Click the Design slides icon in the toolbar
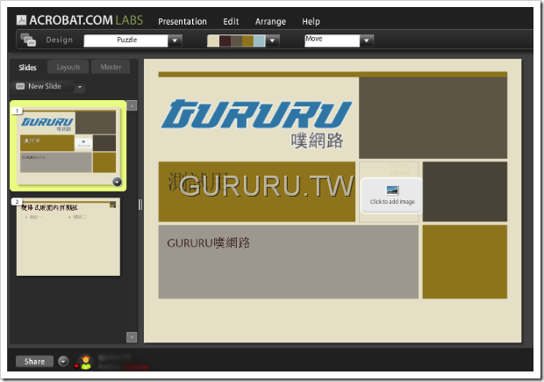The height and width of the screenshot is (382, 544). (x=28, y=40)
